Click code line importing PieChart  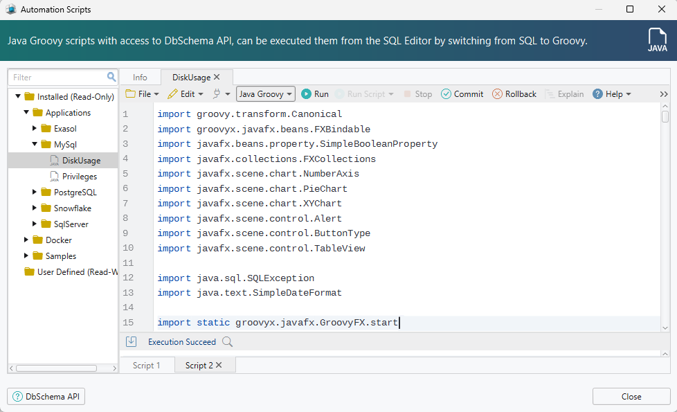(252, 189)
